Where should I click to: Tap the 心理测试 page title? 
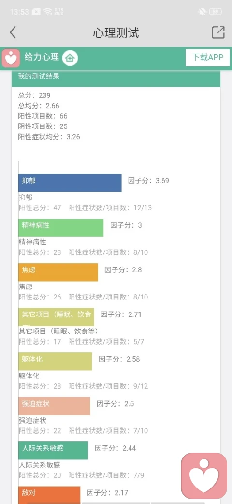(x=116, y=33)
